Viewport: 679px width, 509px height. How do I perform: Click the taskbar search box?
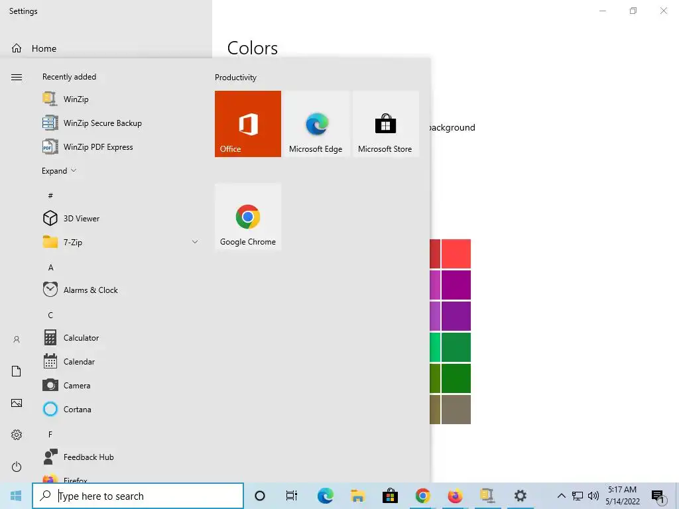pos(138,496)
